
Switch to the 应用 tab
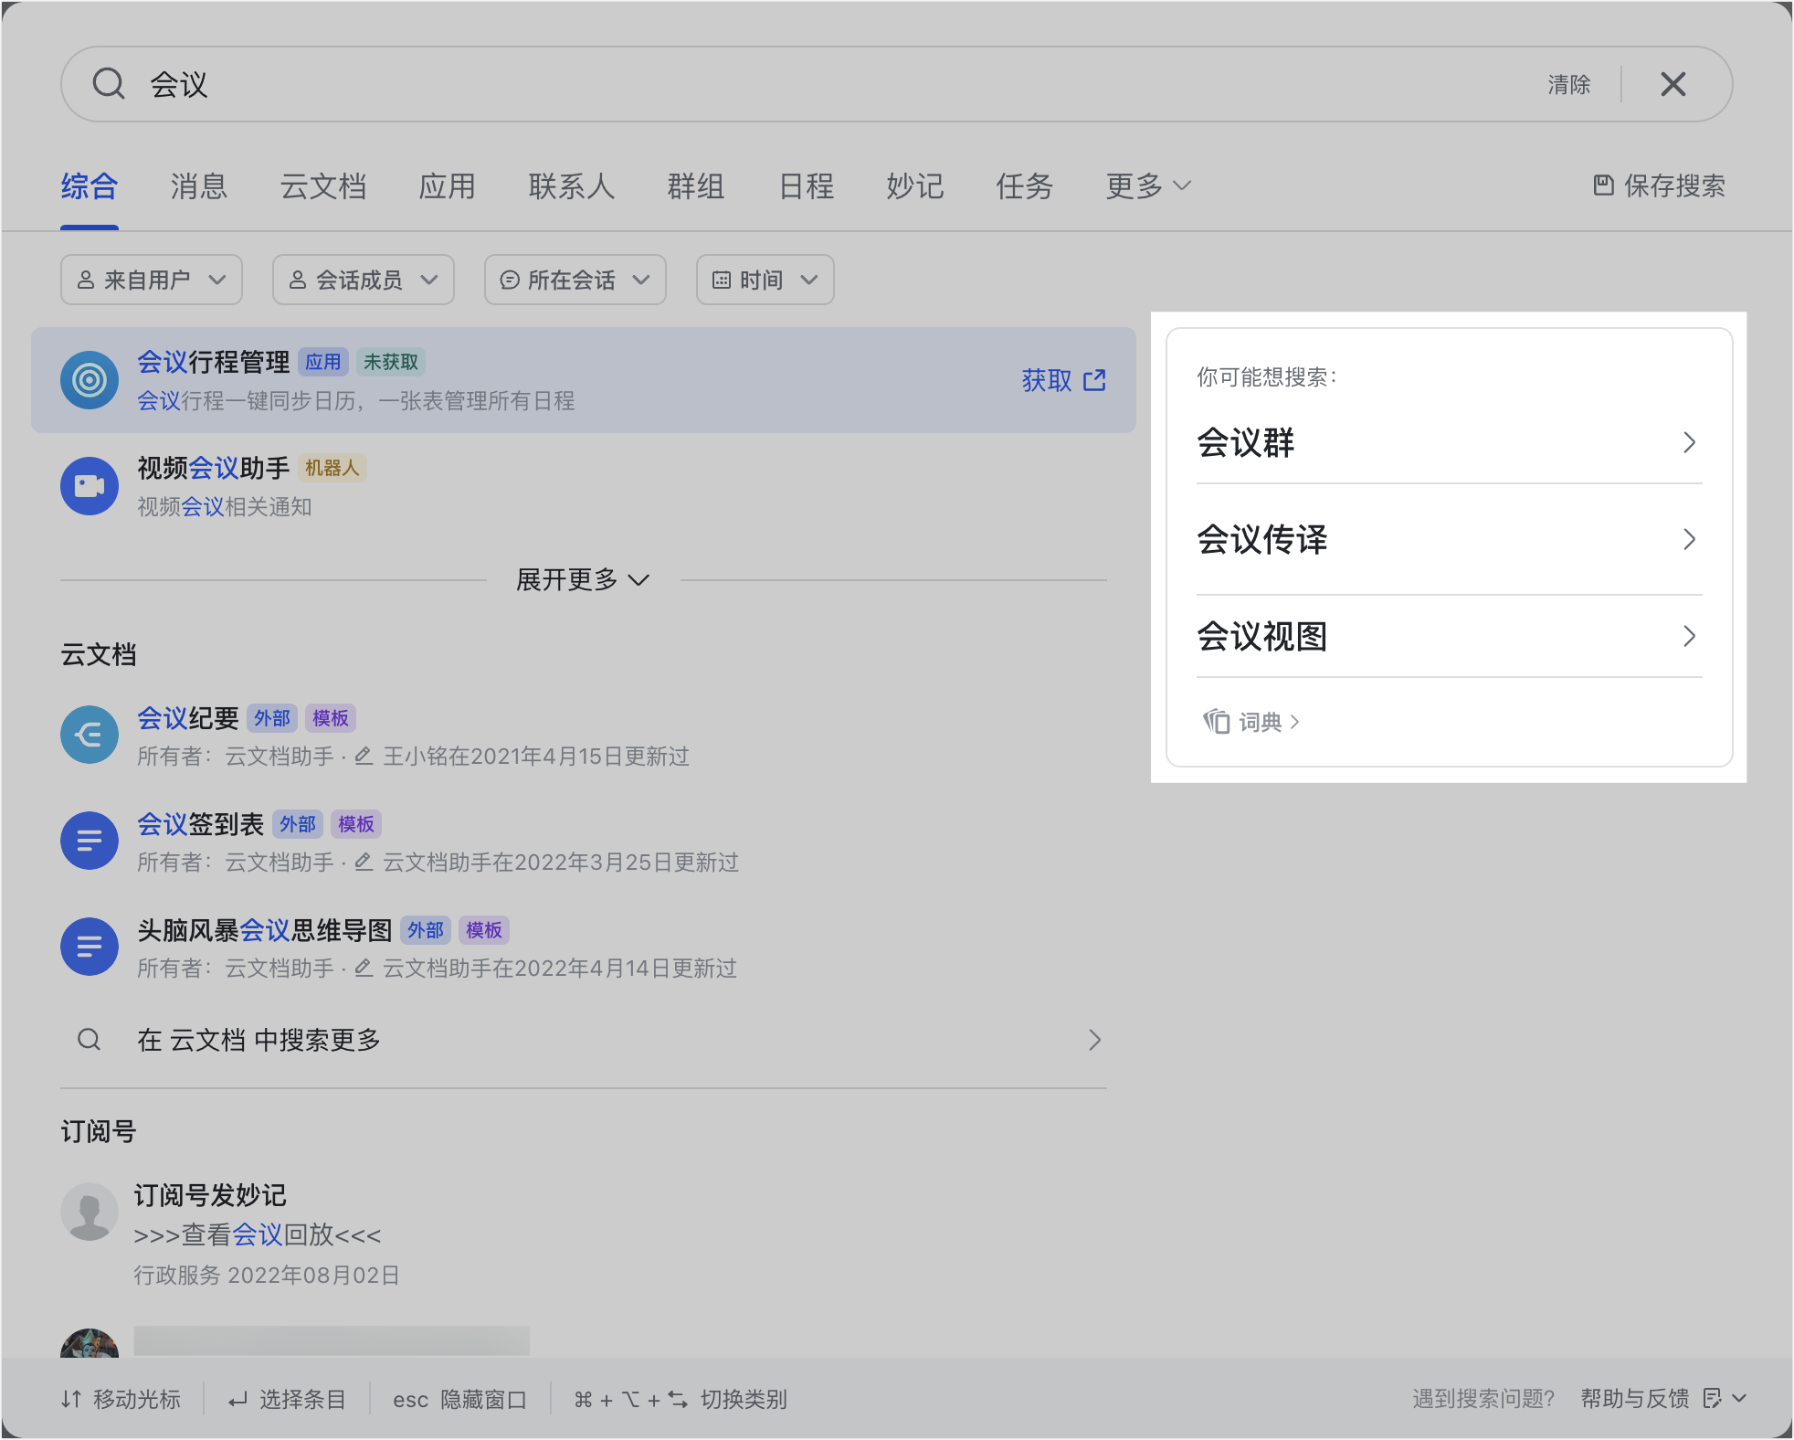click(447, 186)
